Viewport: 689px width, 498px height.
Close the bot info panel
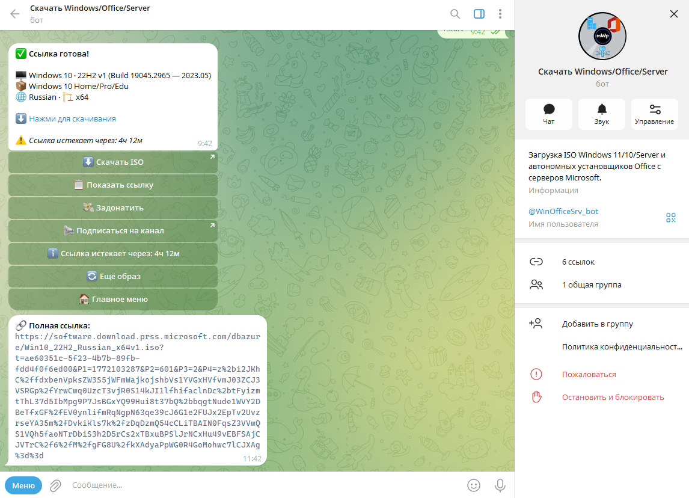pyautogui.click(x=673, y=14)
